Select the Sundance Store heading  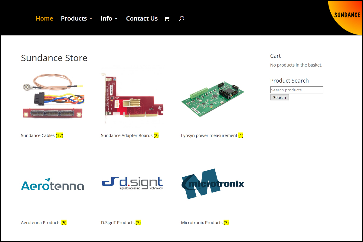[x=54, y=58]
